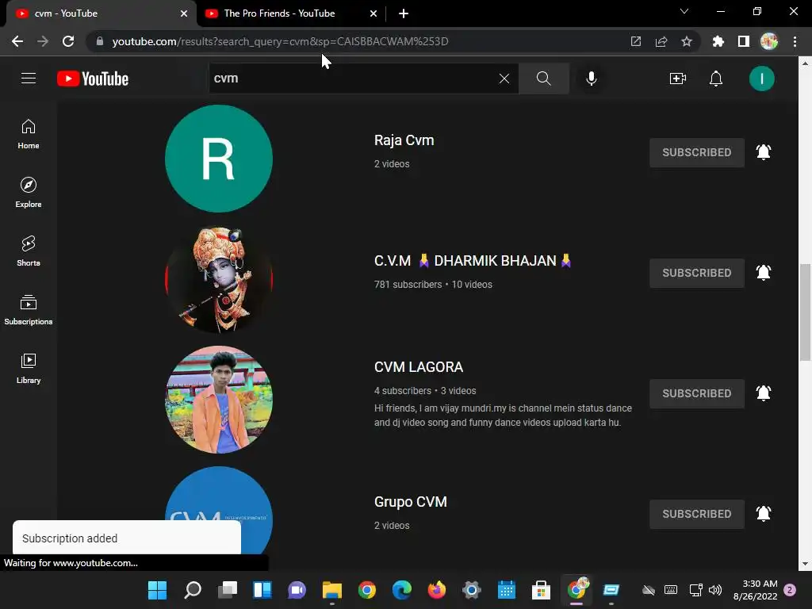This screenshot has width=812, height=609.
Task: Open the C.V.M DHARMIK BHAJAN channel title
Action: [x=473, y=260]
